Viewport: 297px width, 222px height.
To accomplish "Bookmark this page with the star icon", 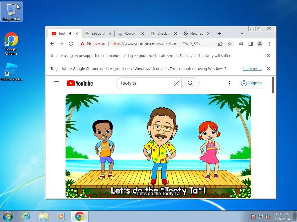I will click(x=230, y=44).
